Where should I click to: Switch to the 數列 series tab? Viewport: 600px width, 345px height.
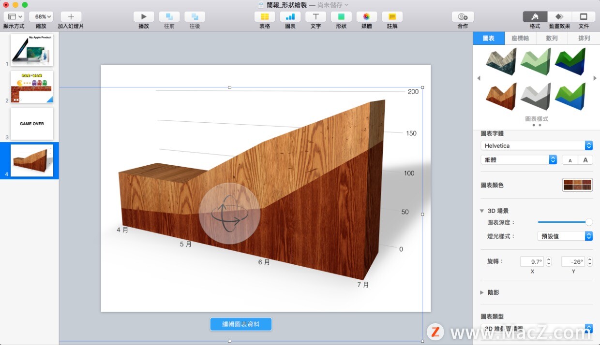552,38
